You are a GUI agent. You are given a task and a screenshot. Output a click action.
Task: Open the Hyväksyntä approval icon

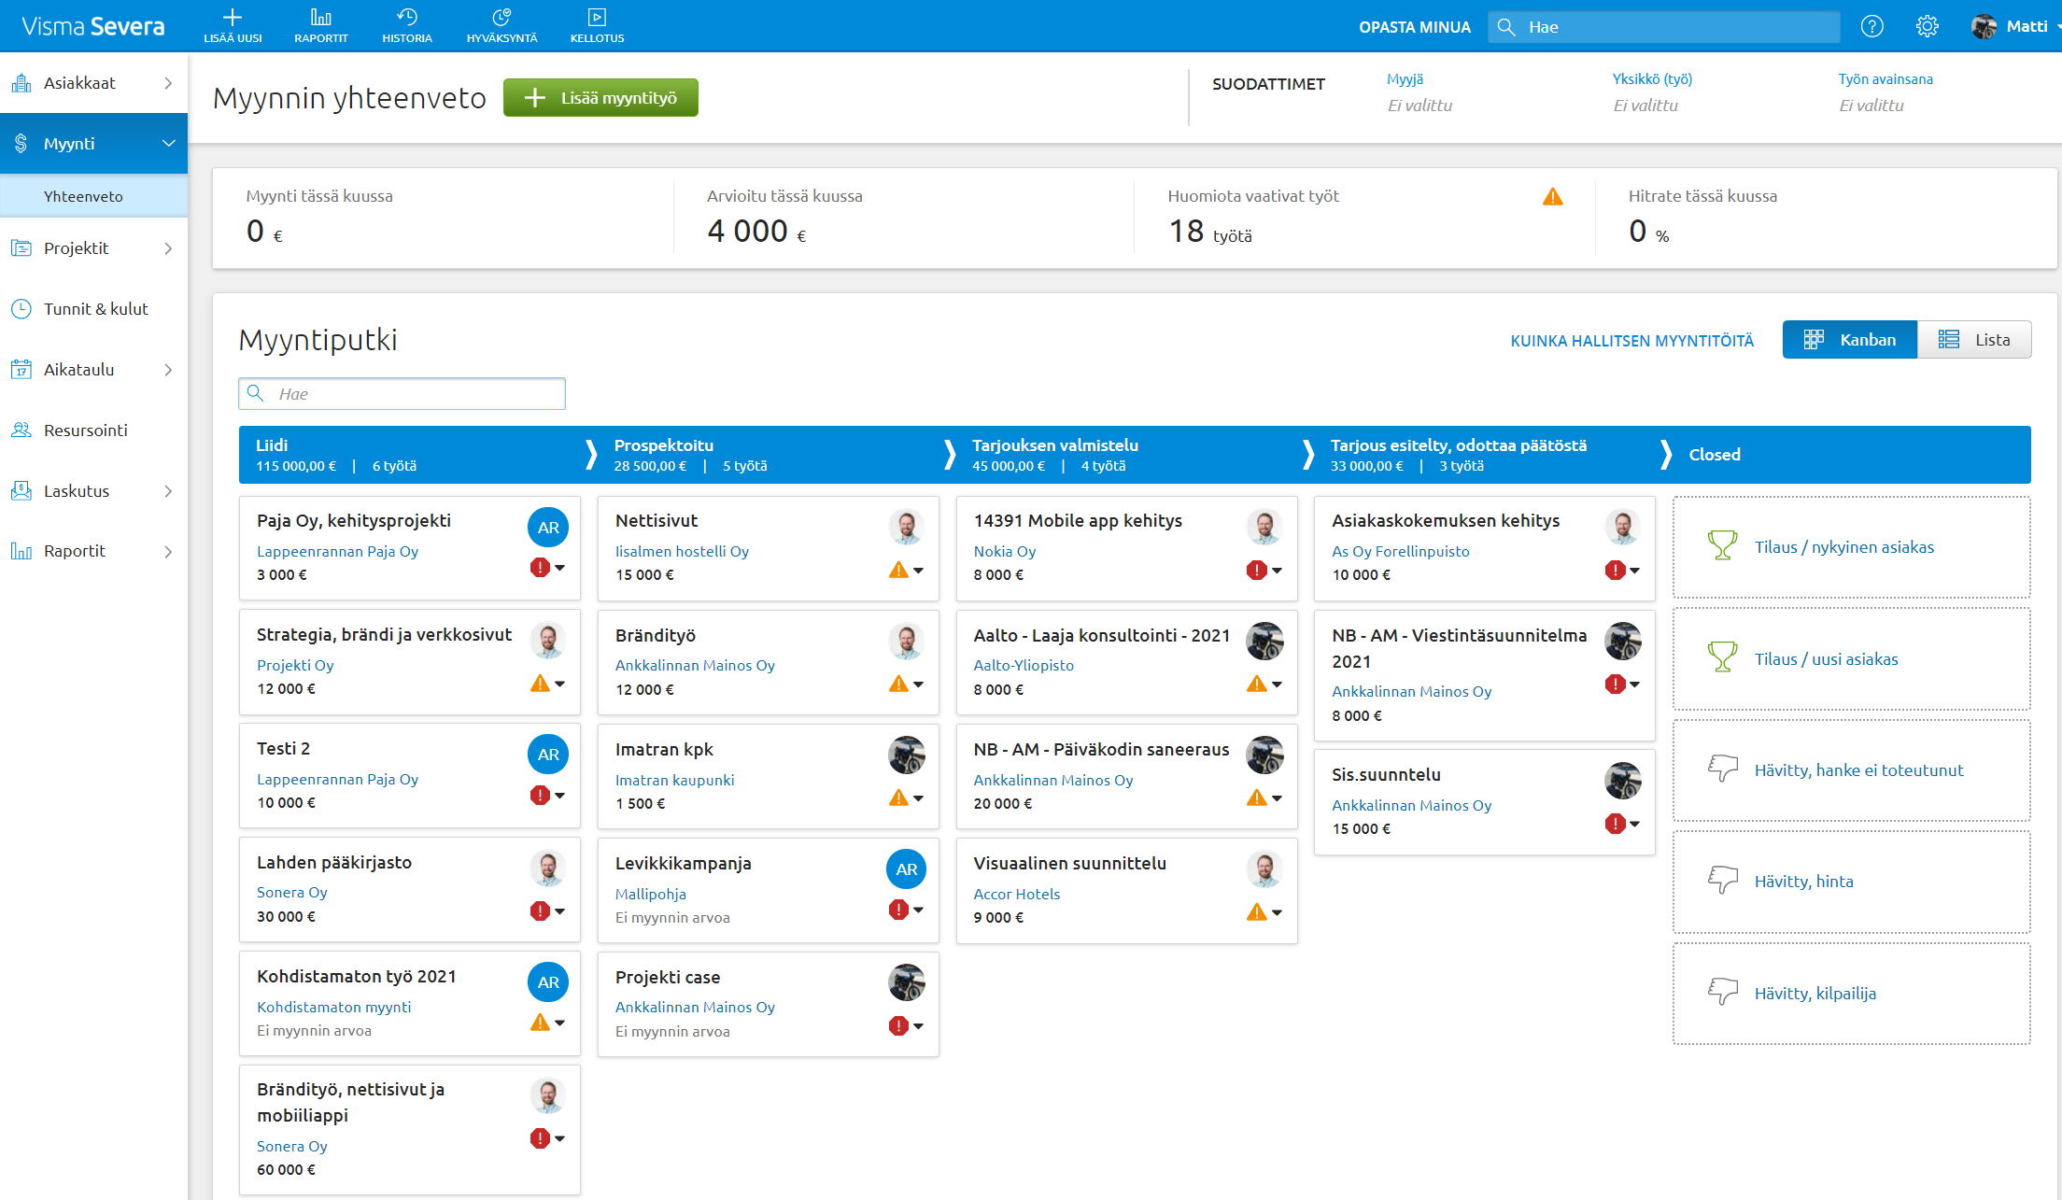click(x=501, y=17)
